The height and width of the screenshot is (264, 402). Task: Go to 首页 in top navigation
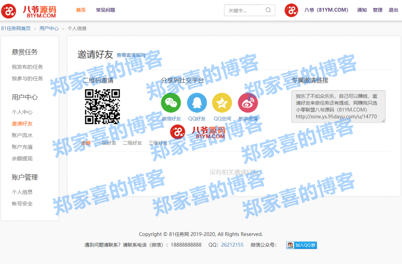point(81,10)
